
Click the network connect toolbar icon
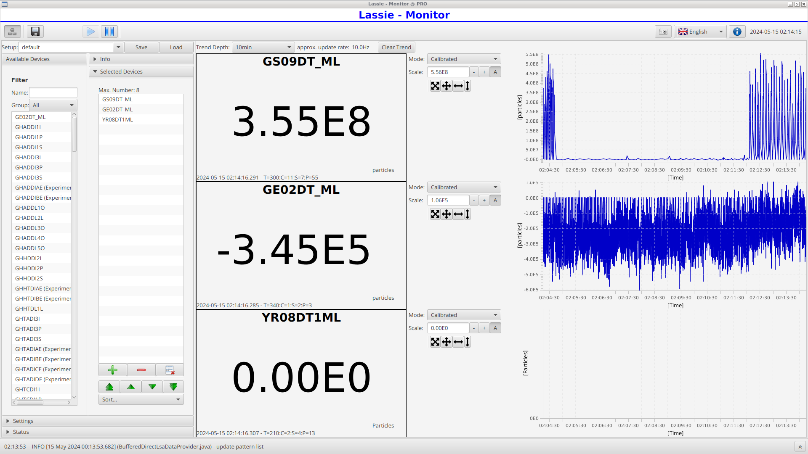click(13, 32)
